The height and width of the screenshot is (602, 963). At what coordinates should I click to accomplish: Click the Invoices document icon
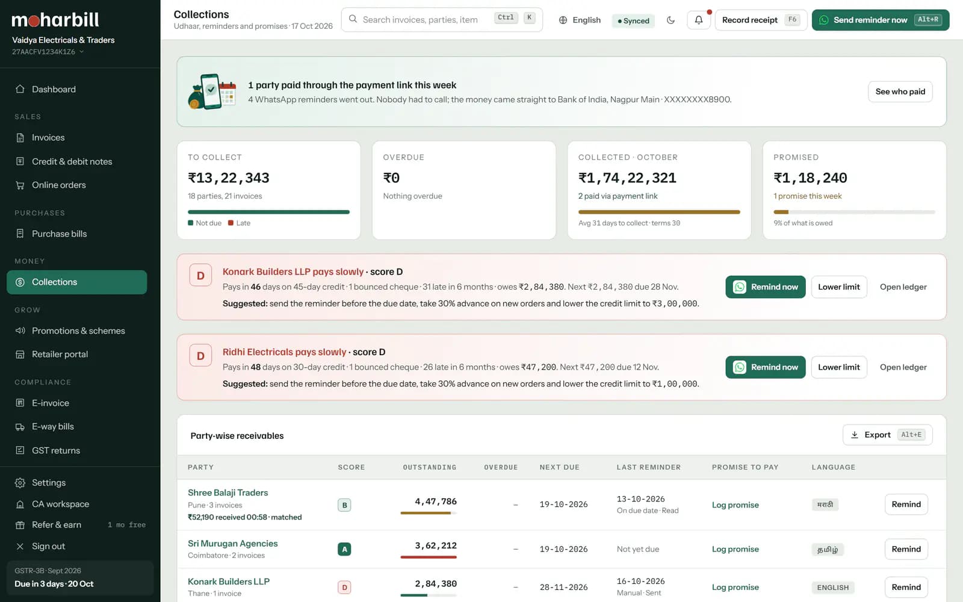(x=20, y=137)
